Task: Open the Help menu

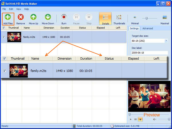Action: point(26,9)
